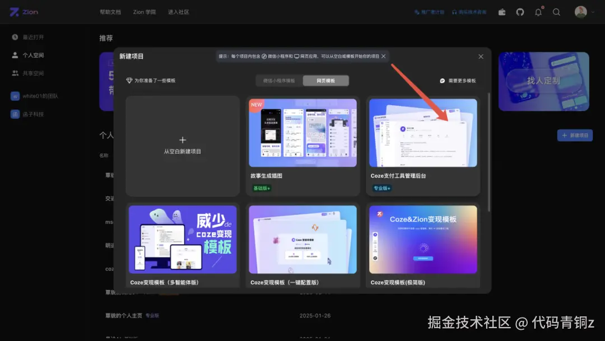Click the user avatar picture
The width and height of the screenshot is (605, 341).
581,12
